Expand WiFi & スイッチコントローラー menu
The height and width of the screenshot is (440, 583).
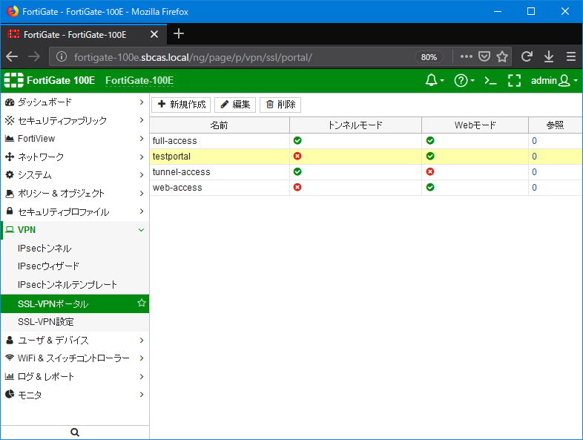tap(75, 358)
